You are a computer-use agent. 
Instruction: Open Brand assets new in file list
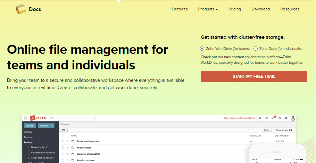(86, 160)
